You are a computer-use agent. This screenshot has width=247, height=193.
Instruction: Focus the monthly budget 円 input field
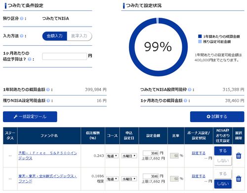65,56
